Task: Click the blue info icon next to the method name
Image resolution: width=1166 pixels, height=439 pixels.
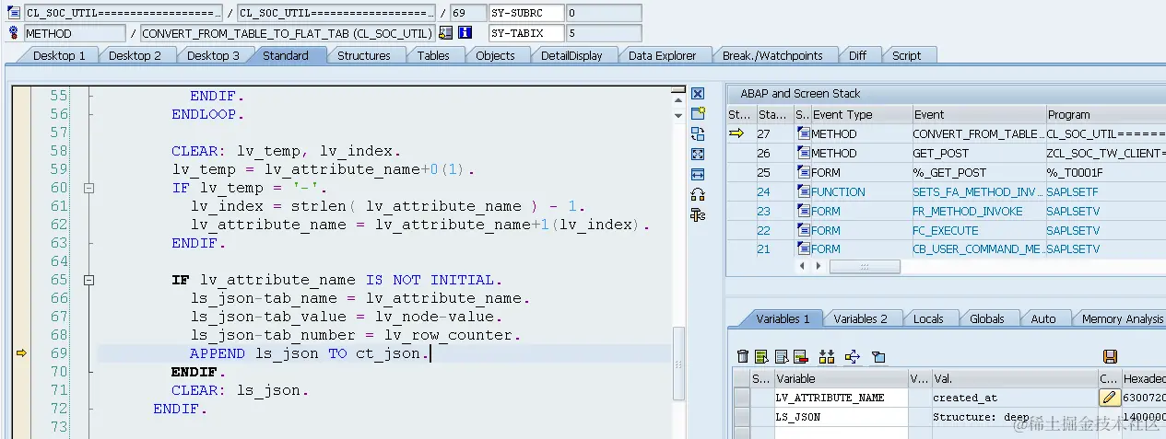Action: click(x=465, y=33)
